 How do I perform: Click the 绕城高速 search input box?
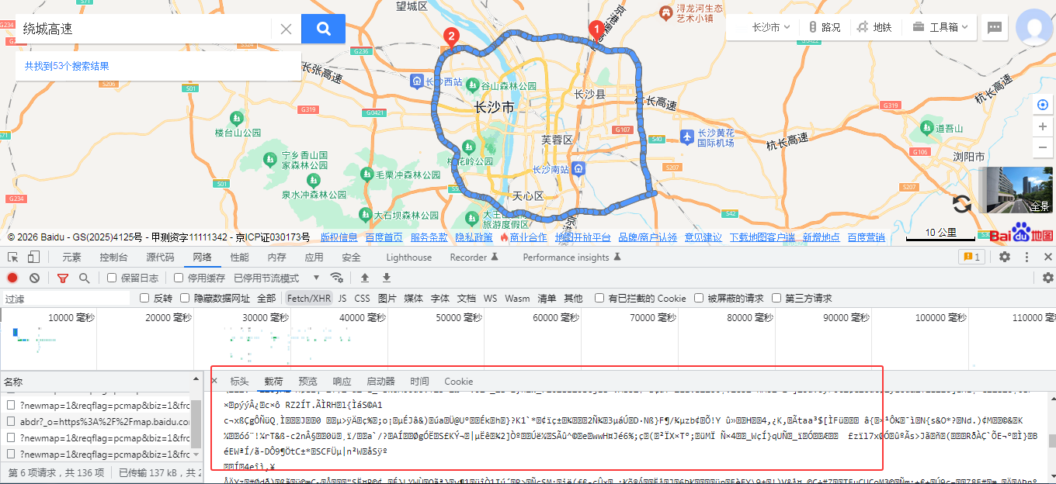(144, 29)
